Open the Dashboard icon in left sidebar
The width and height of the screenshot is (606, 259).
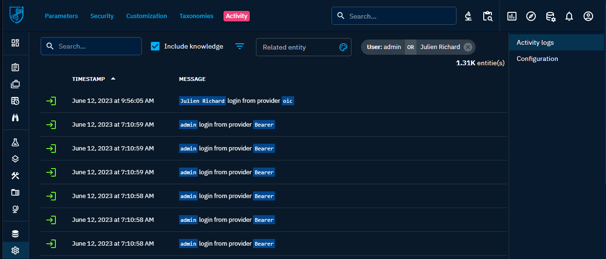[x=15, y=43]
